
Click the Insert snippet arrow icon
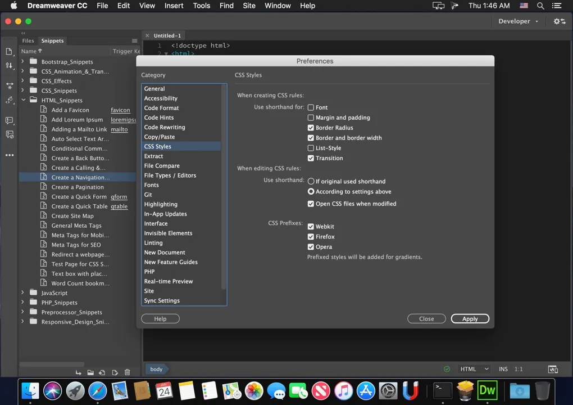click(78, 372)
